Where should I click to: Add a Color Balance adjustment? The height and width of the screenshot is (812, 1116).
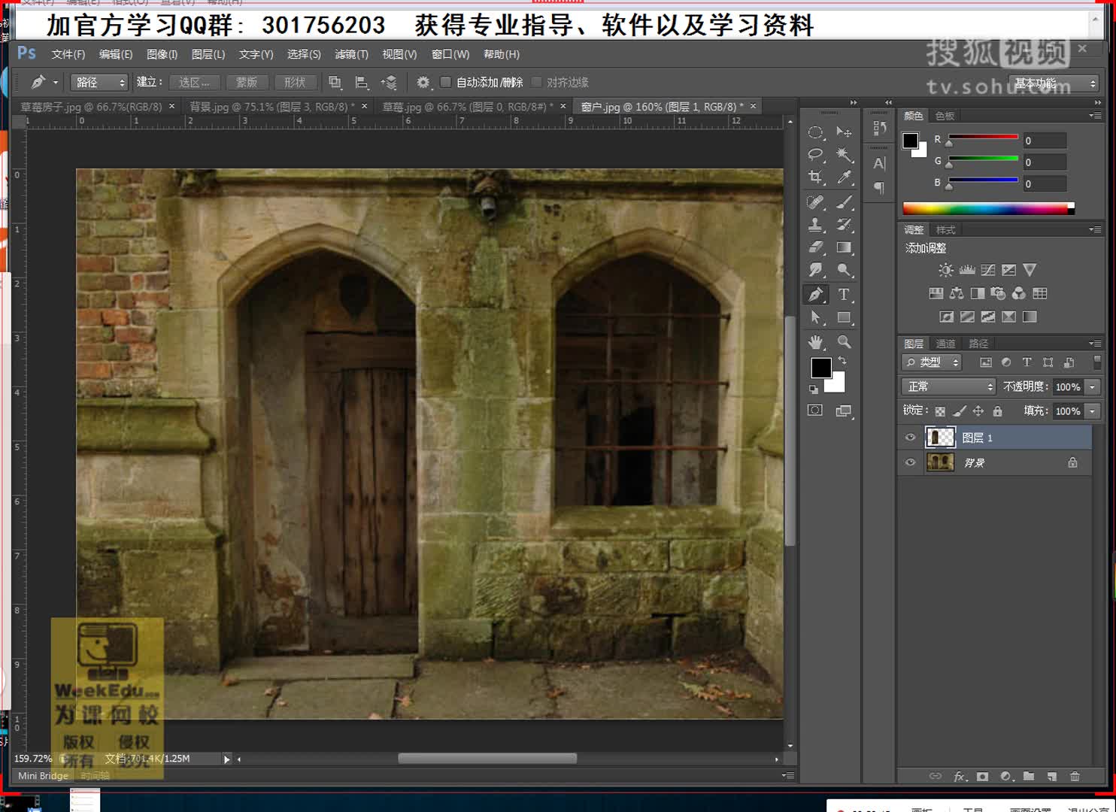[x=957, y=293]
